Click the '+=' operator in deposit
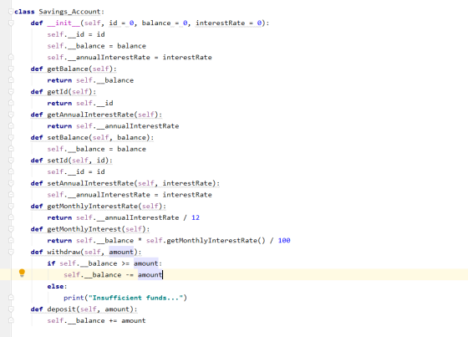This screenshot has height=337, width=468. pyautogui.click(x=113, y=320)
